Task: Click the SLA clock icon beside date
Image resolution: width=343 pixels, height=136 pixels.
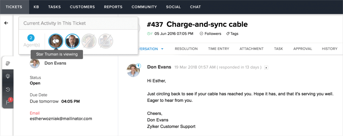Action: point(150,34)
